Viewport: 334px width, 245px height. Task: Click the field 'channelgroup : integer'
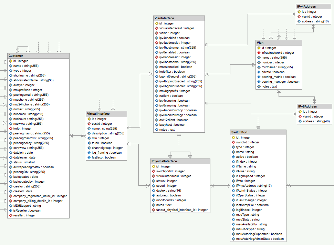(x=107, y=148)
